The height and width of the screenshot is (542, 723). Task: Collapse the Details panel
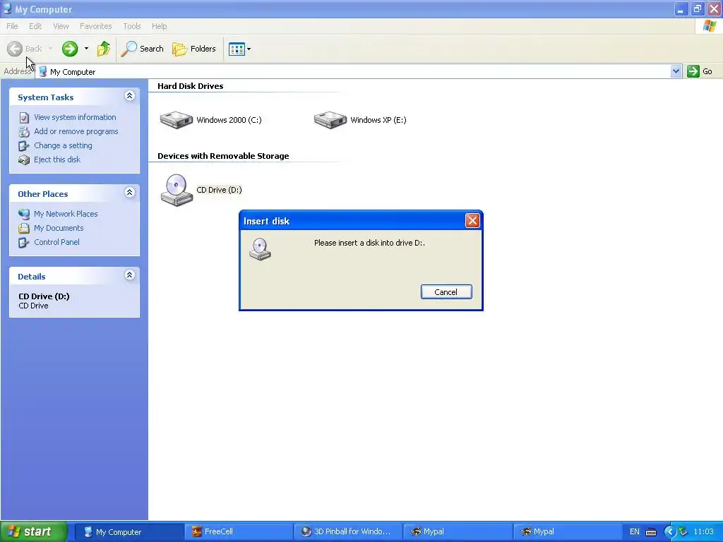130,275
